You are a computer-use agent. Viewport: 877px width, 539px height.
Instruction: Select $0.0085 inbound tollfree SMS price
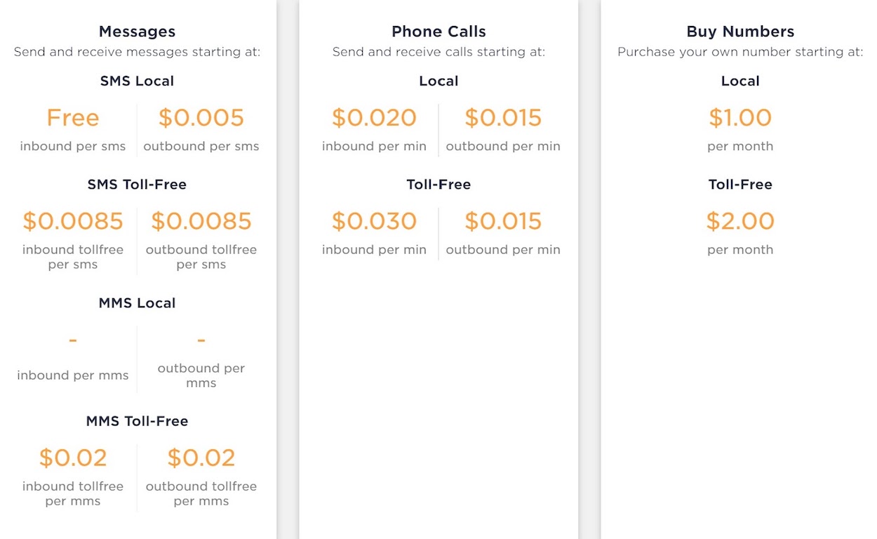(x=73, y=221)
